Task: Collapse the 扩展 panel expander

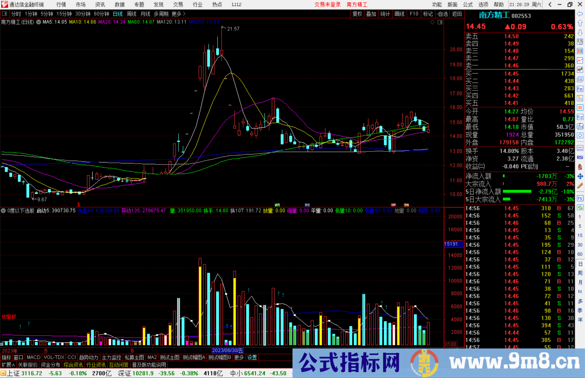Action: point(7,365)
